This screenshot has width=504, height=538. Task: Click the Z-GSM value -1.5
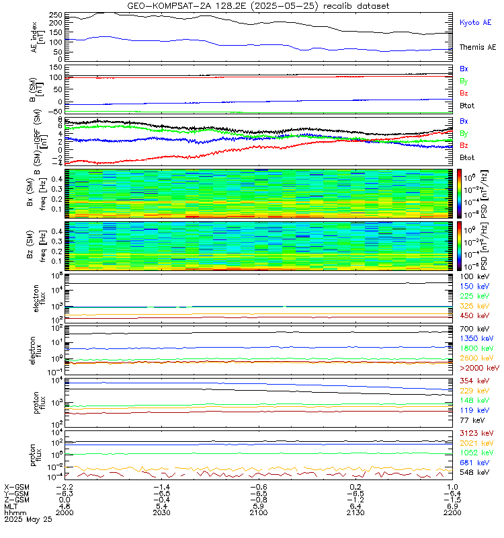(x=452, y=500)
